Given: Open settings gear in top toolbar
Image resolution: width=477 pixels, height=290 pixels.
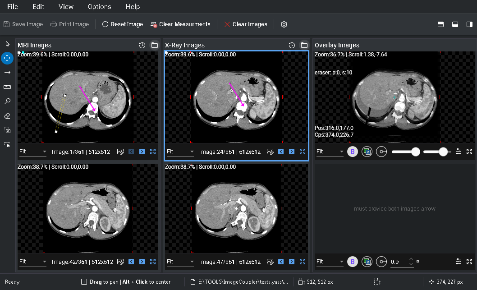Looking at the screenshot, I should [x=284, y=24].
